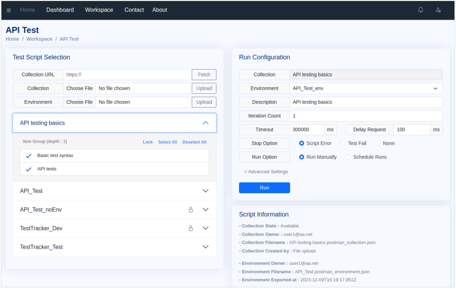Click the notification bell icon
Image resolution: width=456 pixels, height=289 pixels.
421,10
